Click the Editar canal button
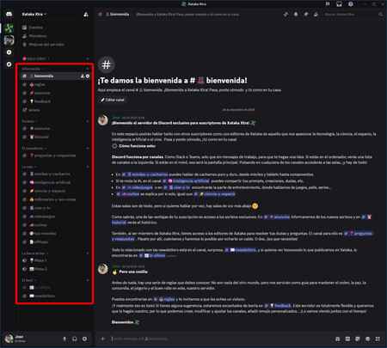The height and width of the screenshot is (348, 387). tap(113, 100)
